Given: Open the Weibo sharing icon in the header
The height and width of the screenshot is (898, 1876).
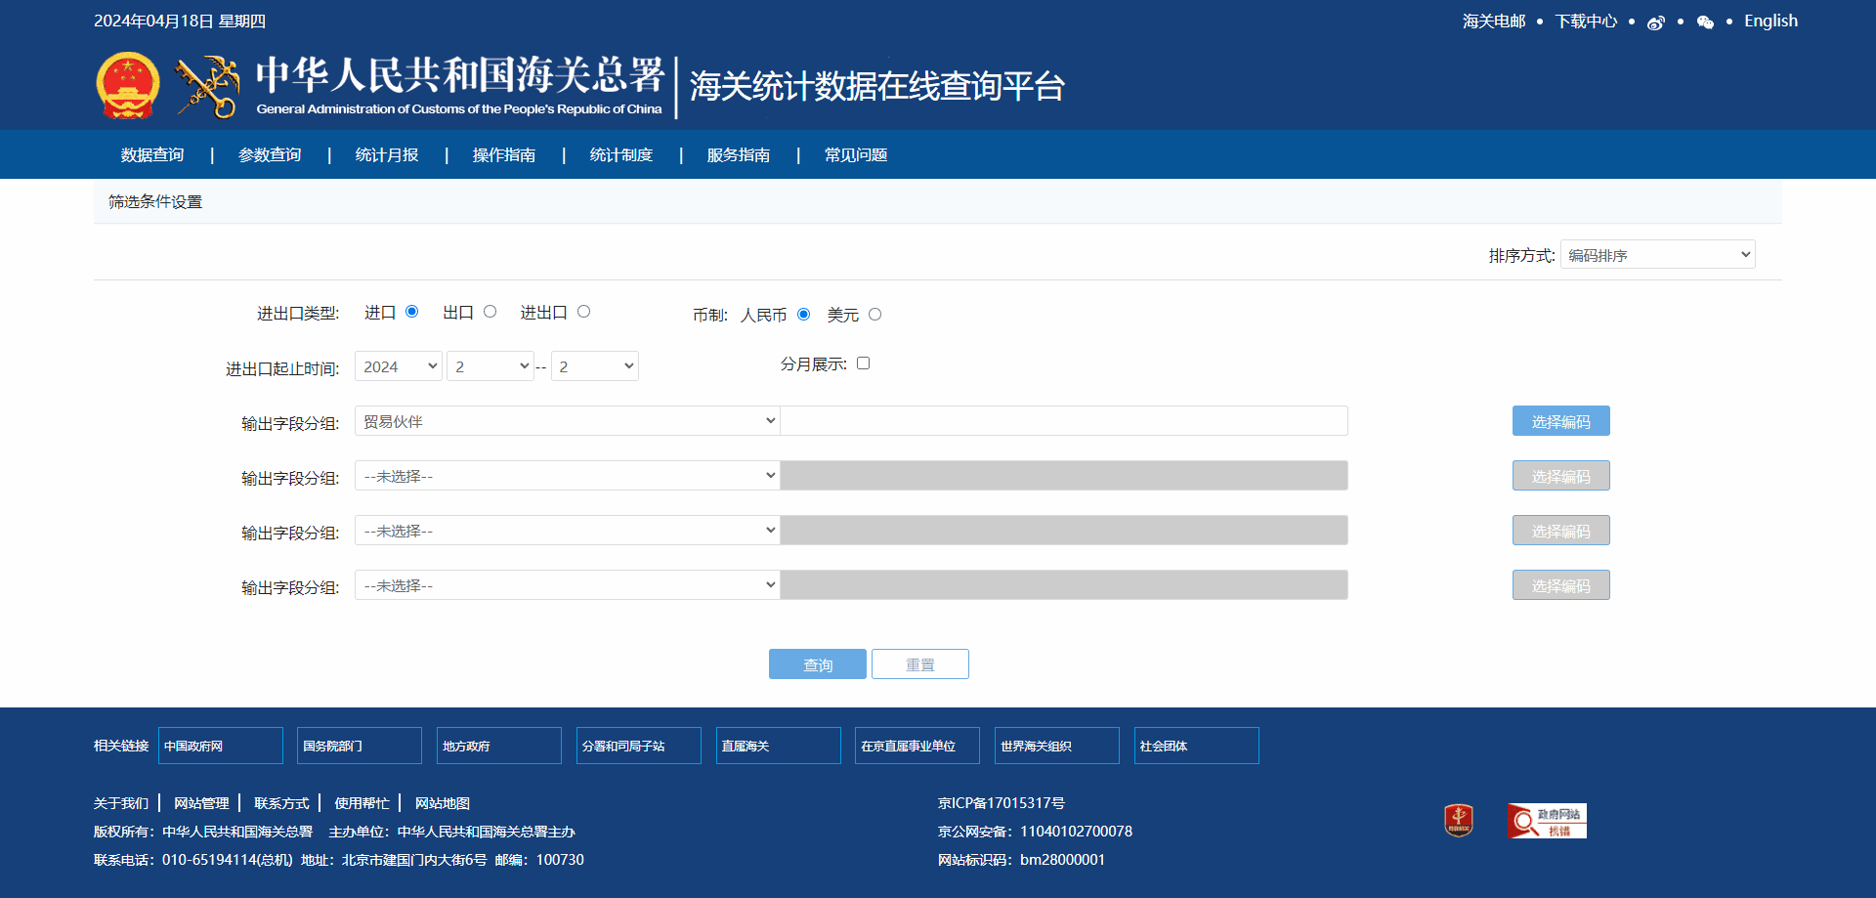Looking at the screenshot, I should pos(1655,21).
